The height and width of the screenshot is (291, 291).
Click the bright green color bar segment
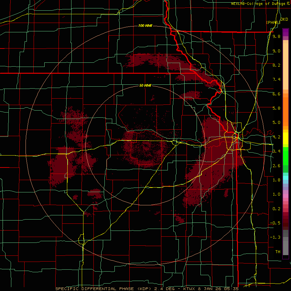(286, 156)
